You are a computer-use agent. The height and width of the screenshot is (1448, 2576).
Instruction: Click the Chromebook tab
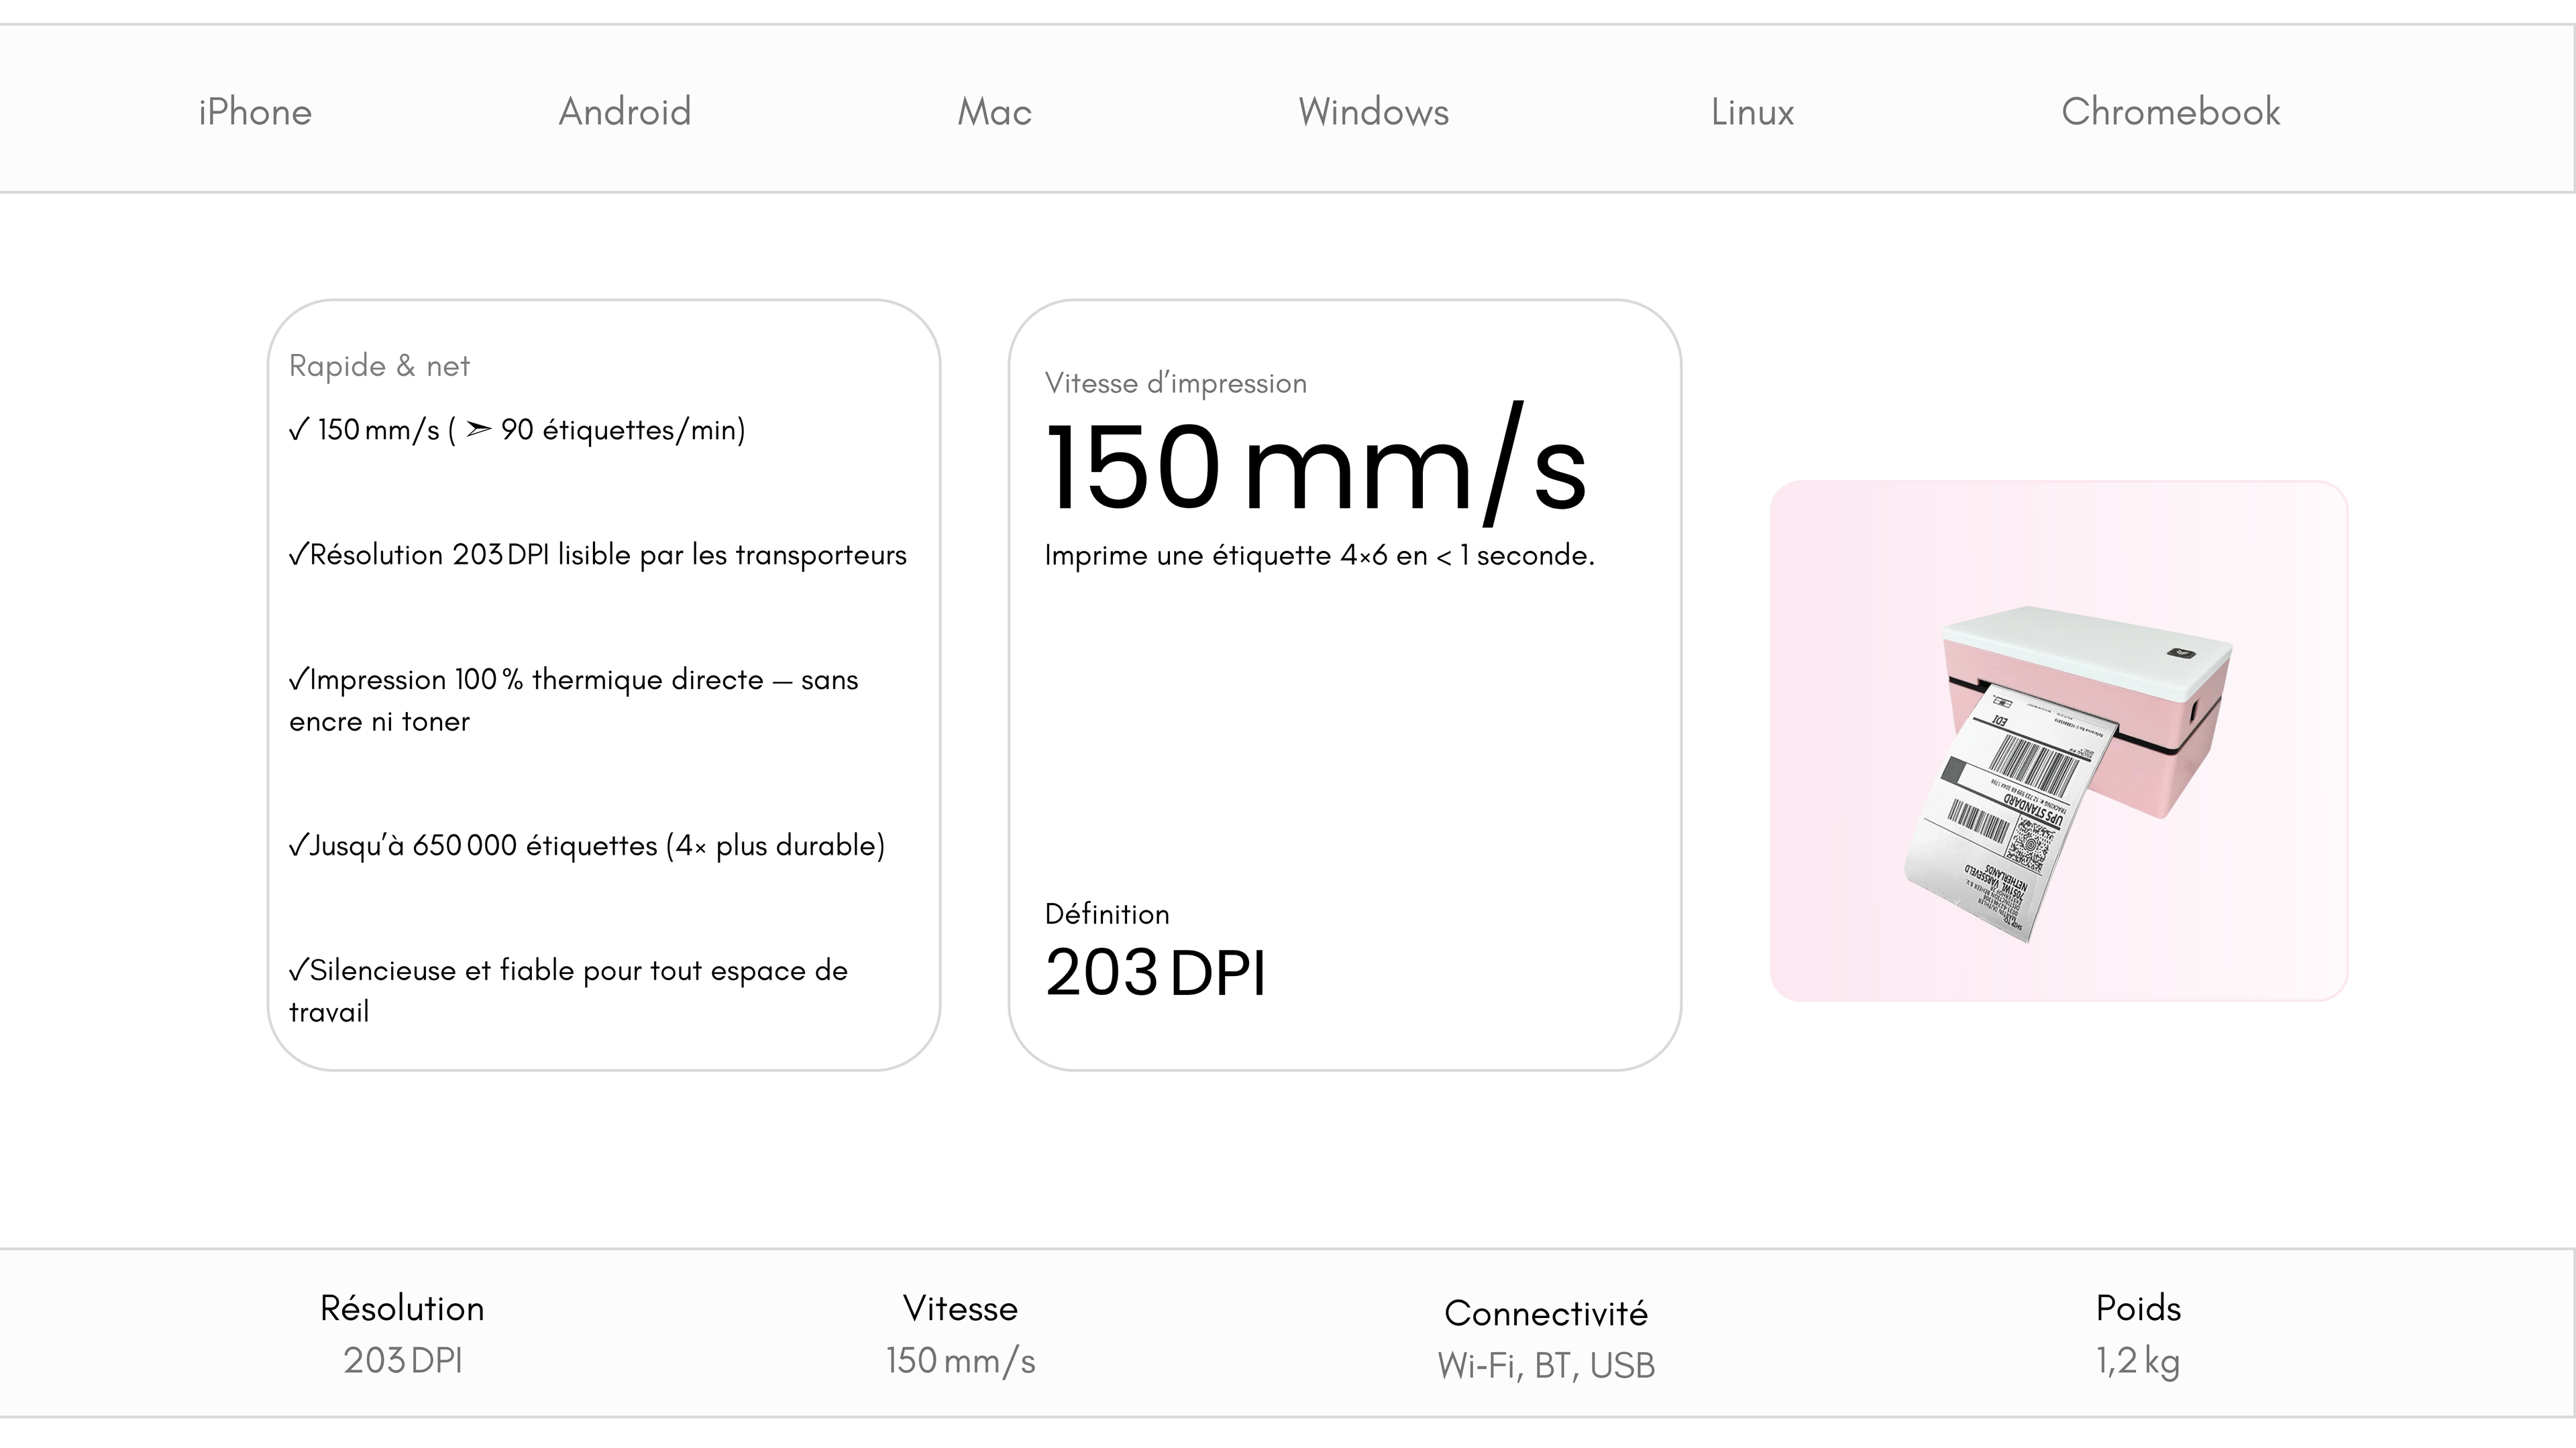pos(2170,112)
